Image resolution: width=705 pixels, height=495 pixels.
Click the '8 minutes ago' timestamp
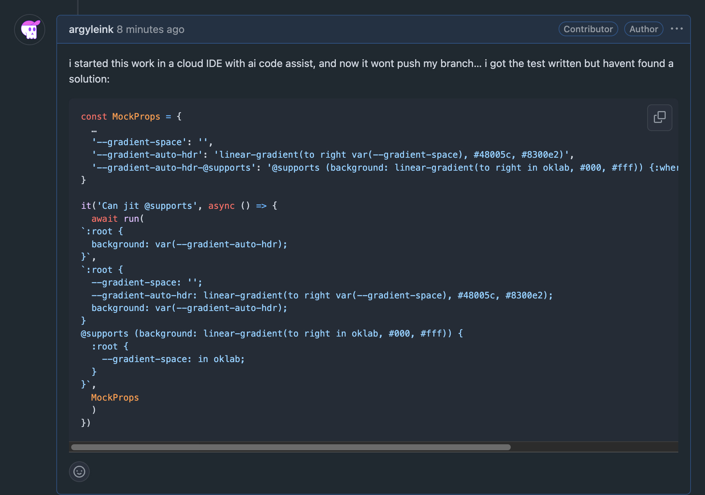150,29
